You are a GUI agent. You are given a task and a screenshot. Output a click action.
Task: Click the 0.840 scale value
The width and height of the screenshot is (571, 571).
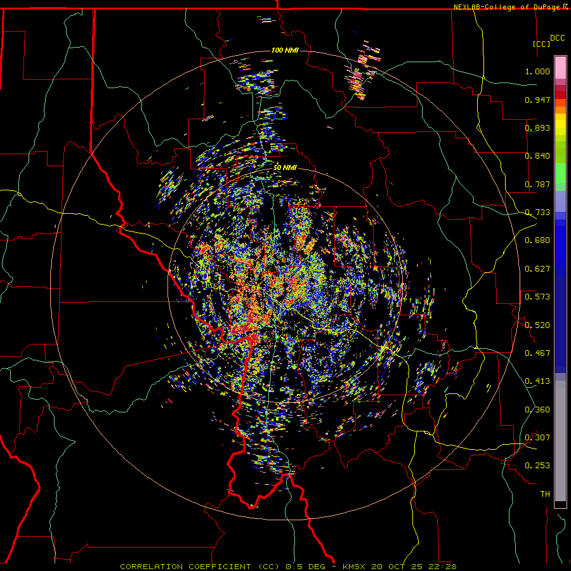pyautogui.click(x=537, y=156)
